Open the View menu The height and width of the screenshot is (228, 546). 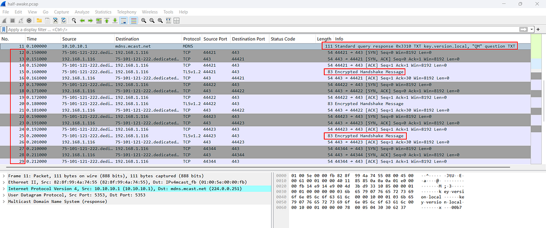(33, 12)
